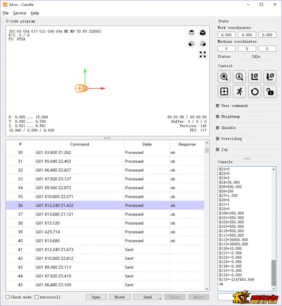Click the Home machine control icon
Image resolution: width=282 pixels, height=306 pixels.
pos(224,77)
